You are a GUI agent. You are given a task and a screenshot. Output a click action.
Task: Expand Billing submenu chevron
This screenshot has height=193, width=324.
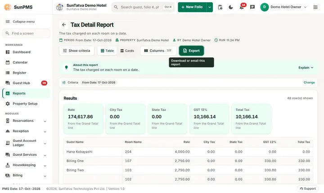click(45, 176)
